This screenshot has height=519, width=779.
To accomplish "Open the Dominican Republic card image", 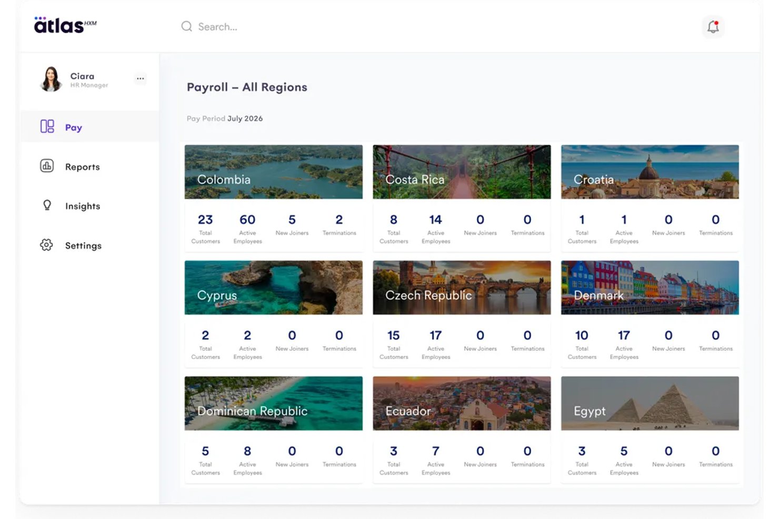I will [274, 403].
